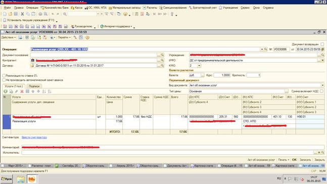Click the X clear icon in ИФО field
Screen dimensions: 327x184
pos(322,60)
